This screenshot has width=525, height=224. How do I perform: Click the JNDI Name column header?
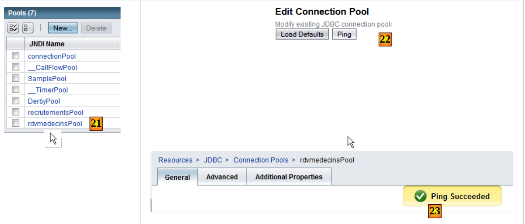tap(47, 44)
